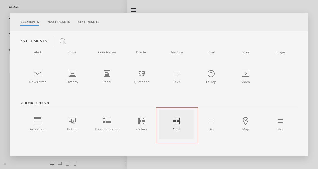Click the Divider element label
The width and height of the screenshot is (318, 169).
(x=142, y=52)
